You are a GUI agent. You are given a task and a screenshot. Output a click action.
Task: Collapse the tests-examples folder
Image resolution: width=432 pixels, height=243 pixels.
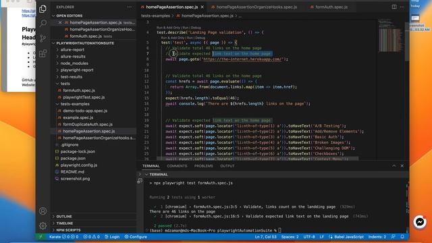coord(94,104)
